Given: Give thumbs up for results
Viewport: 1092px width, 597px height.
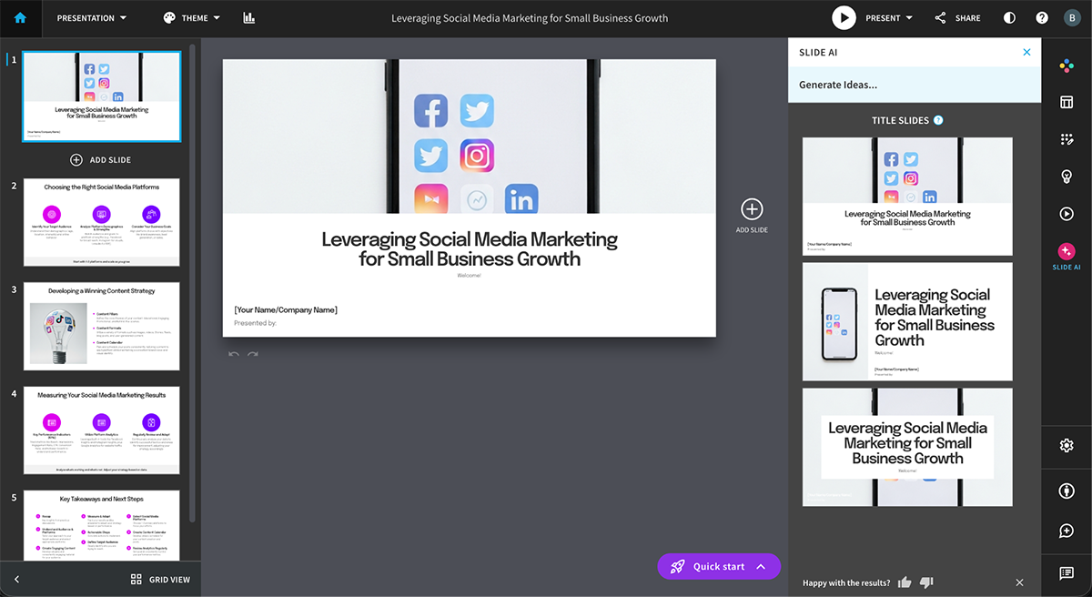Looking at the screenshot, I should [x=905, y=582].
